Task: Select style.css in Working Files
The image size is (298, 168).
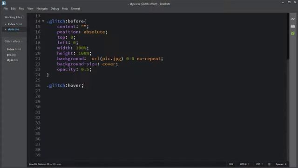Action: pos(13,29)
